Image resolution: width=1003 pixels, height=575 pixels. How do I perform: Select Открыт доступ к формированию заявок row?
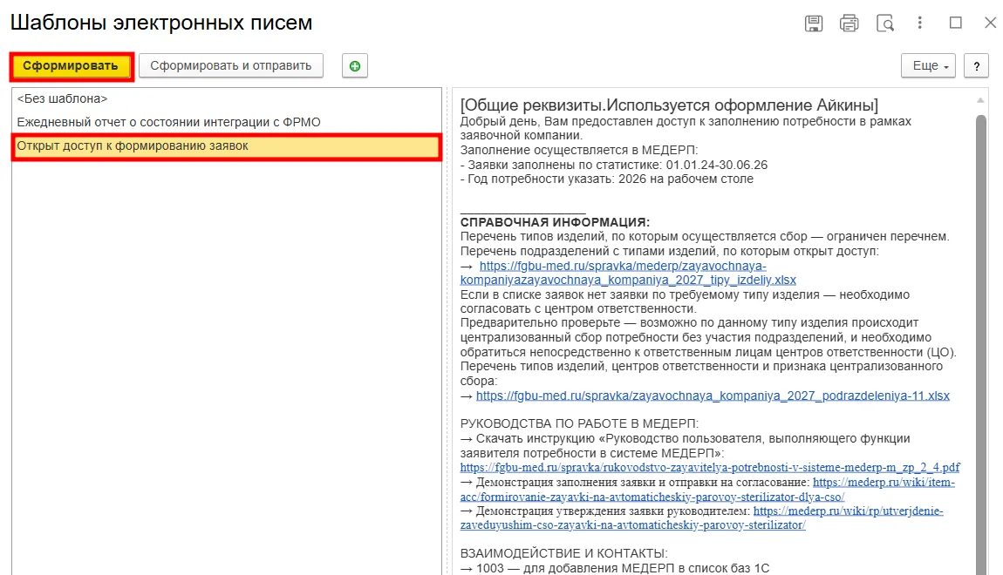[227, 146]
